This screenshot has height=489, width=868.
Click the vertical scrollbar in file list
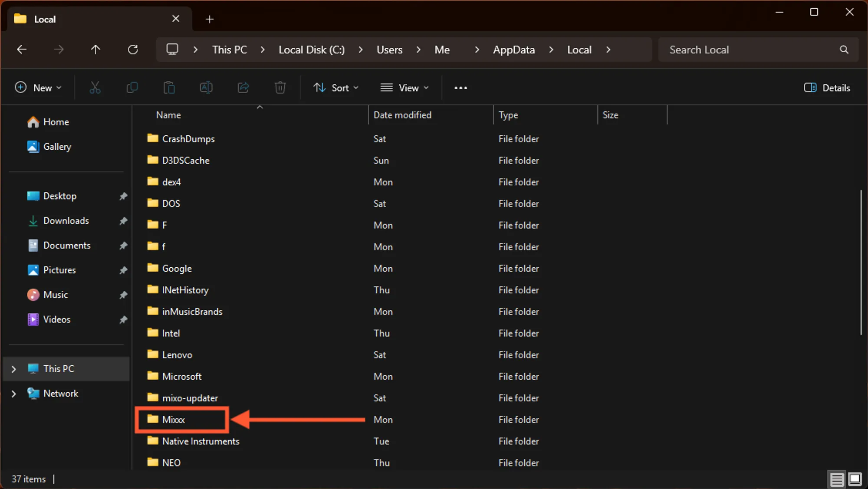click(861, 262)
